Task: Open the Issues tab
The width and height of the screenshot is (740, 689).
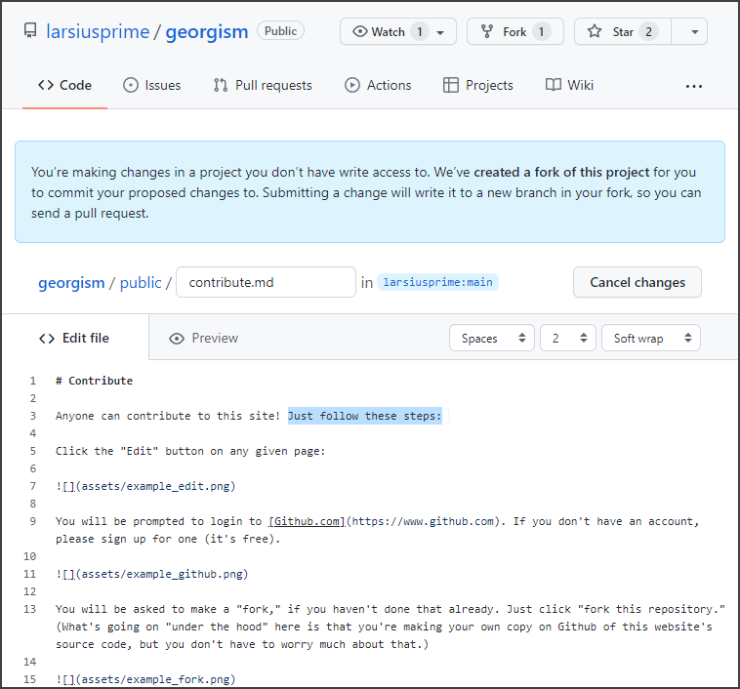Action: point(152,86)
